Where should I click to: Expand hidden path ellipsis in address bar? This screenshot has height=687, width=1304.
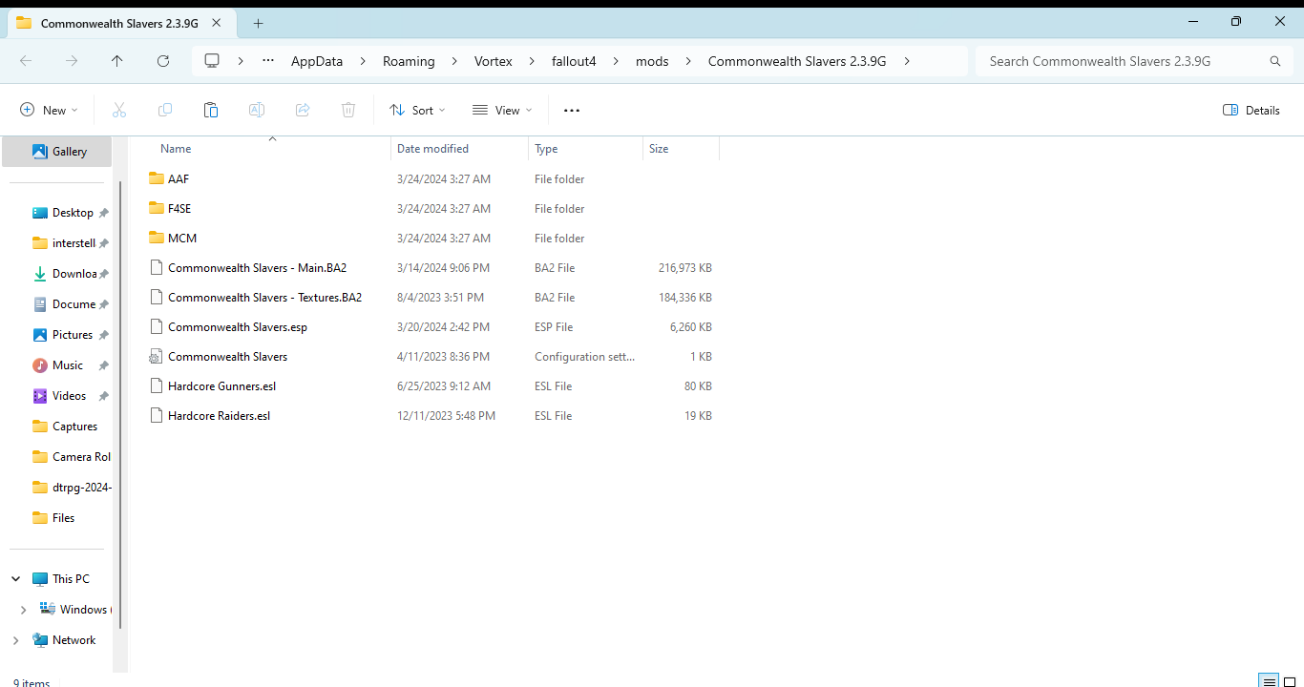click(268, 61)
